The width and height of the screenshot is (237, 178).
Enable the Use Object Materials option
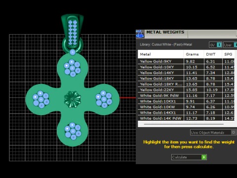pos(213,133)
